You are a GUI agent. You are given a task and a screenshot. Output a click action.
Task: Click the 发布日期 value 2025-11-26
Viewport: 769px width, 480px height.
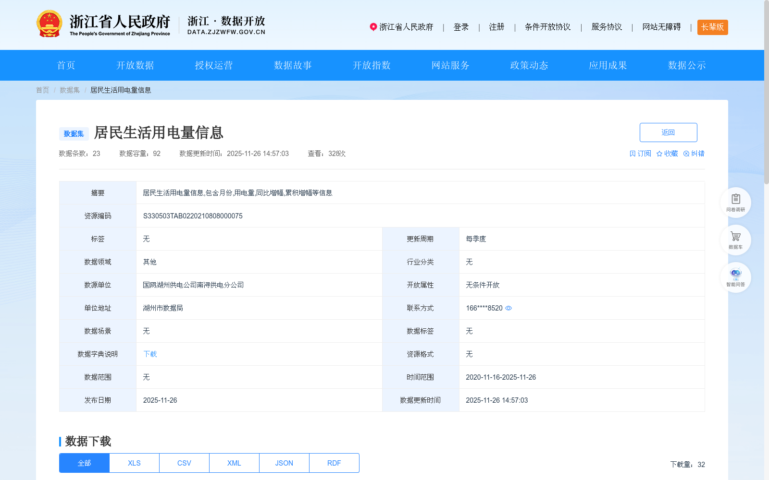(160, 400)
